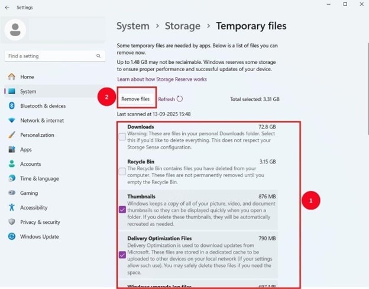Viewport: 369px width, 289px height.
Task: Navigate to System breadcrumb
Action: [x=133, y=26]
